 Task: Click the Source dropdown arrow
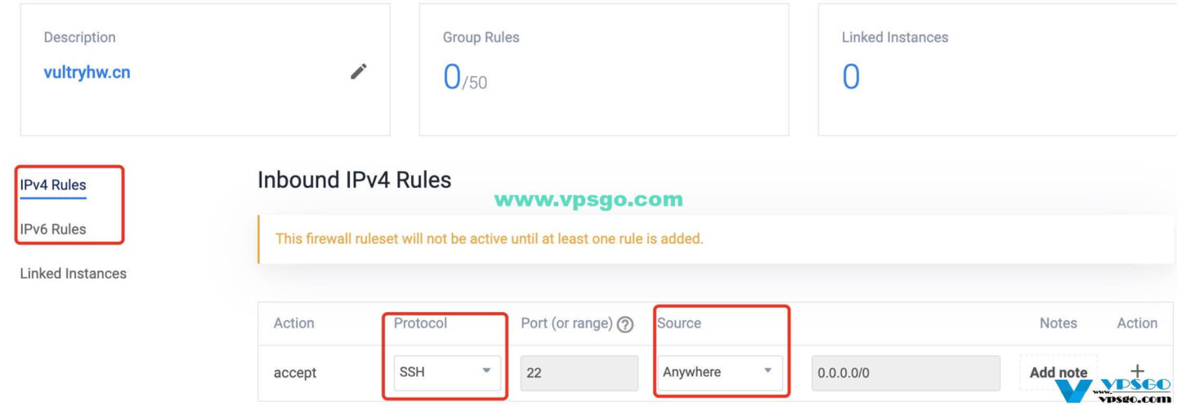click(768, 371)
